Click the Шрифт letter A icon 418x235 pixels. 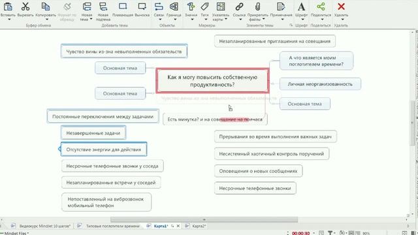[301, 7]
